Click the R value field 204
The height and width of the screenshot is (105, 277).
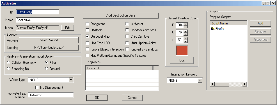pos(180,25)
